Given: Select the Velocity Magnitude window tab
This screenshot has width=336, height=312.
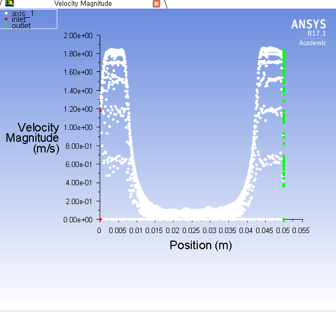Looking at the screenshot, I should [x=83, y=4].
